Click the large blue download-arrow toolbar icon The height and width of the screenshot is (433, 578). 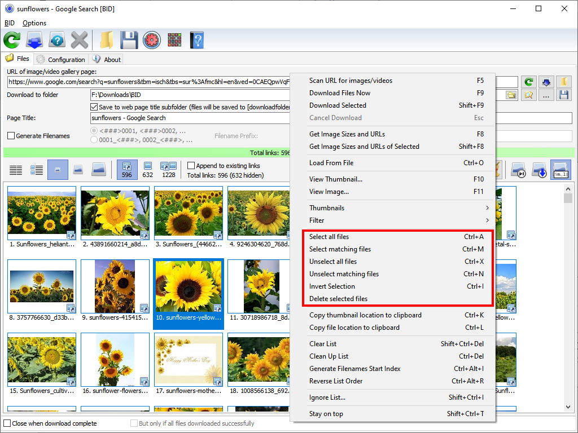point(34,40)
